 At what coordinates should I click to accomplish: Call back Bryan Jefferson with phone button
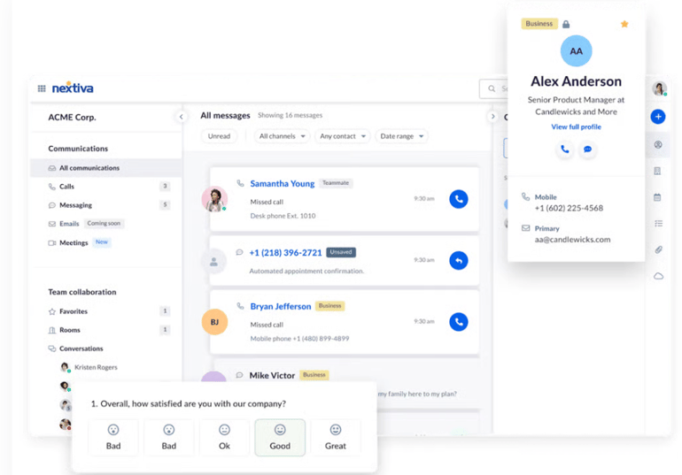(459, 322)
